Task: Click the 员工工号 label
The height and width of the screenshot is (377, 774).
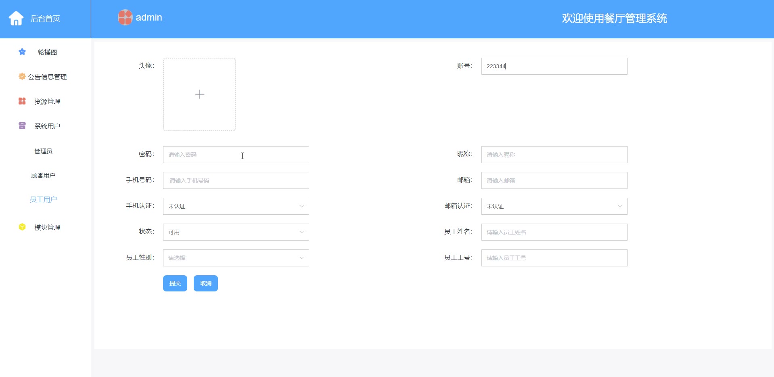Action: coord(458,258)
